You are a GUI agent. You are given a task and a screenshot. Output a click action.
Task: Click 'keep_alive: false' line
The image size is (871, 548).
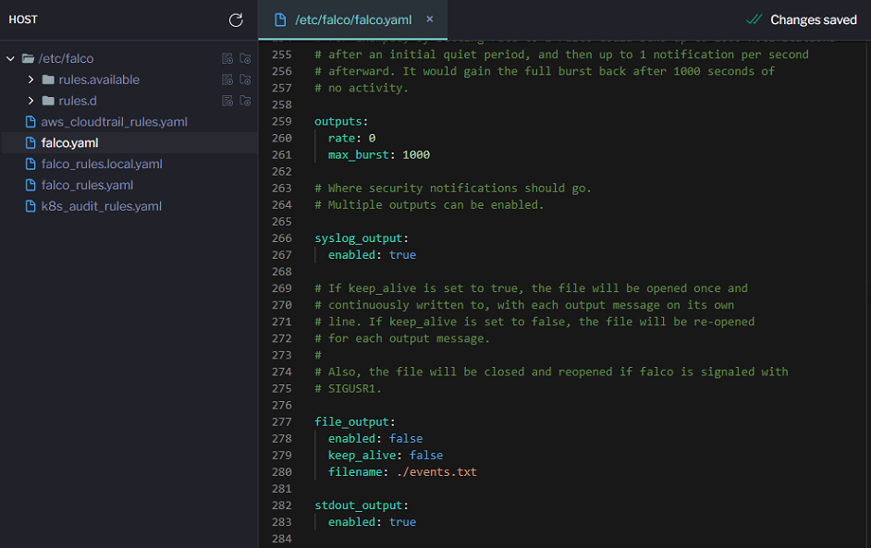[386, 456]
